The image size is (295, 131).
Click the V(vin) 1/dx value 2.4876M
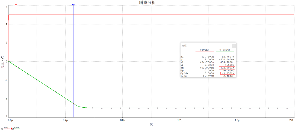(208, 76)
